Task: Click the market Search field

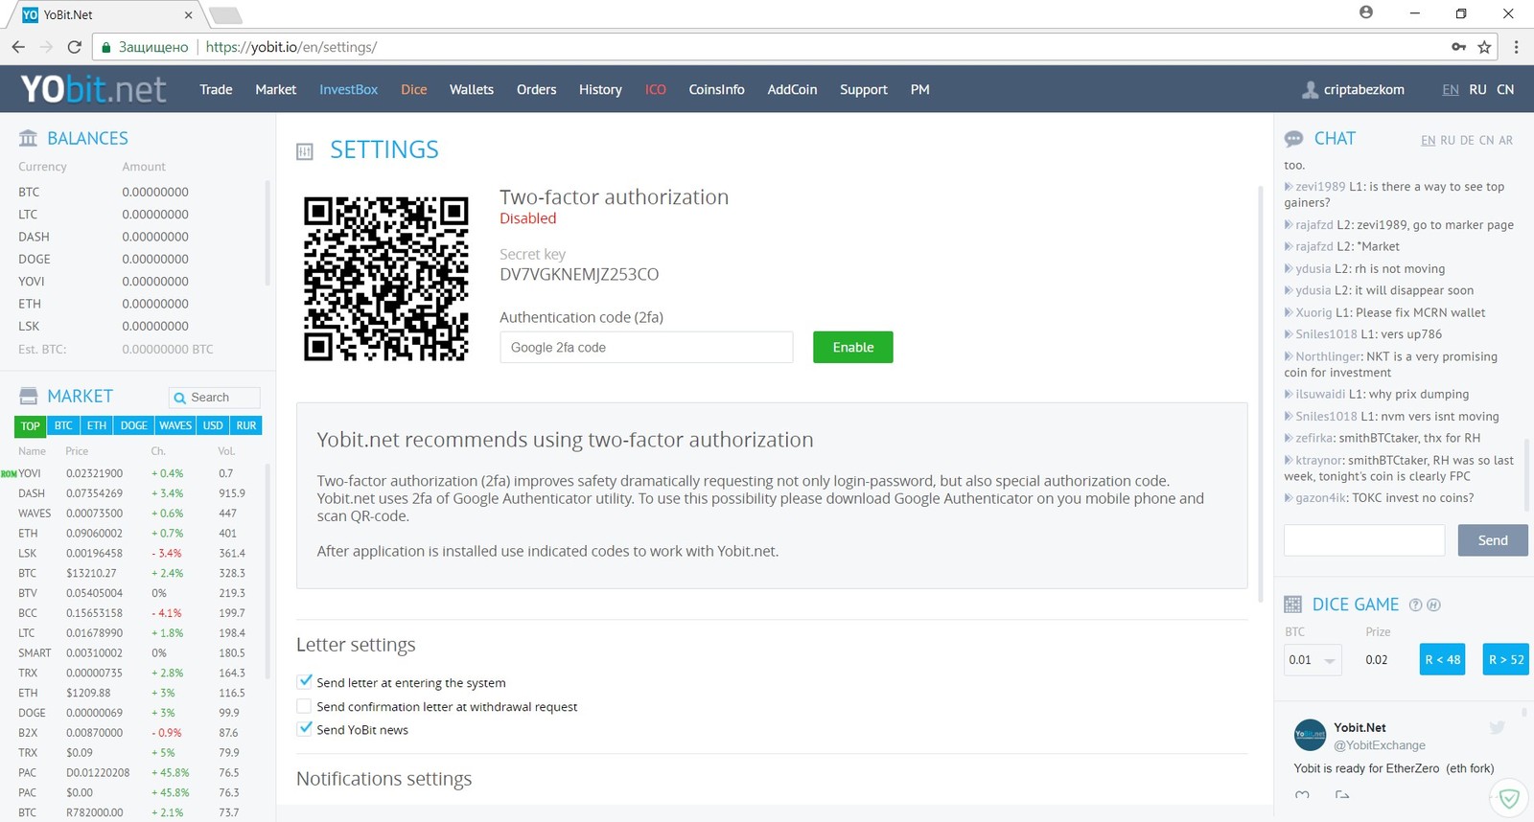Action: click(x=215, y=398)
